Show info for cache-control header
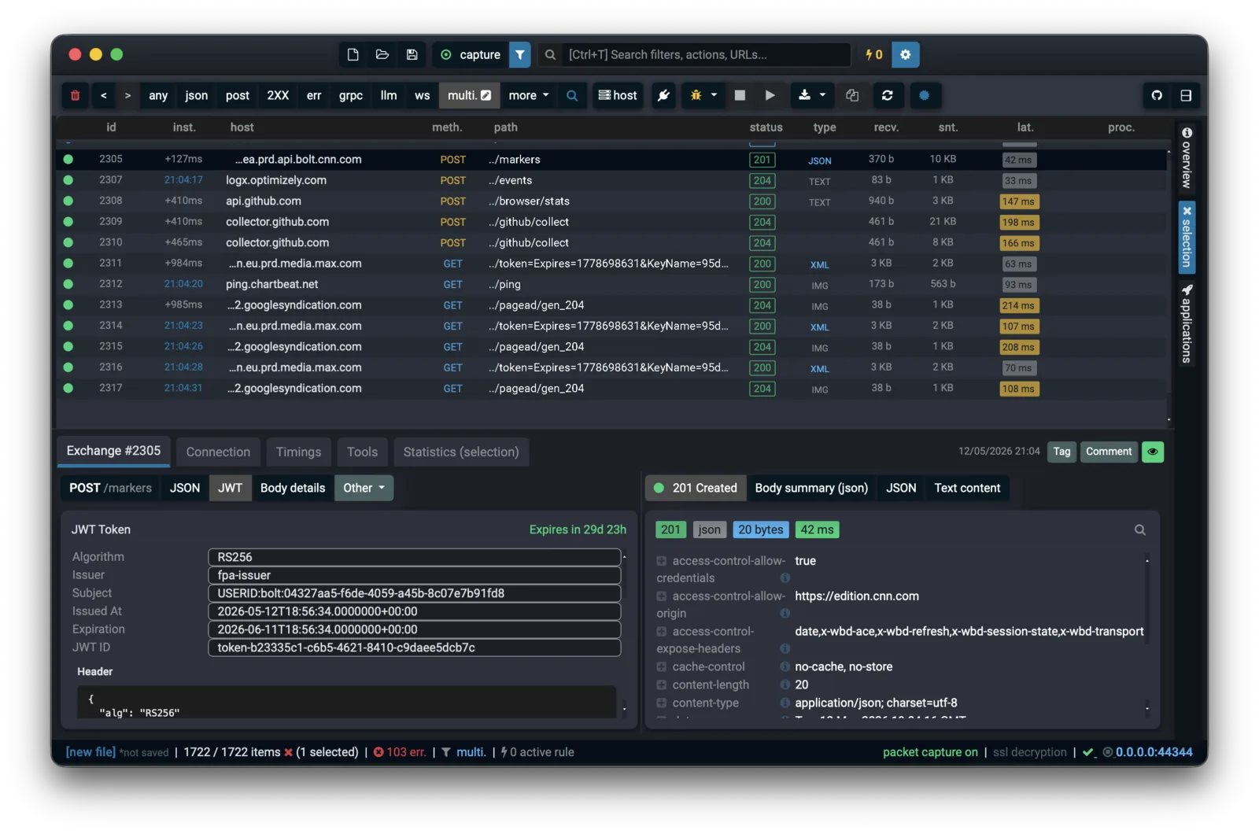Image resolution: width=1259 pixels, height=834 pixels. point(785,666)
